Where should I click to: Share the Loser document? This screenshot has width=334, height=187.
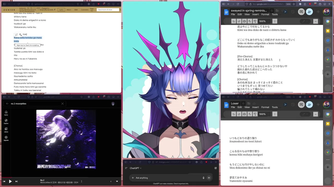click(x=309, y=104)
